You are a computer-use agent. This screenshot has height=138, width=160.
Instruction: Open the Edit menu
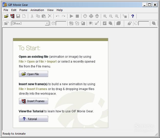point(14,10)
